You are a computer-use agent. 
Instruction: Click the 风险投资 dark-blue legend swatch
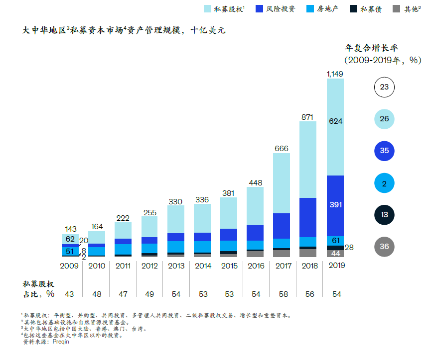click(x=259, y=9)
